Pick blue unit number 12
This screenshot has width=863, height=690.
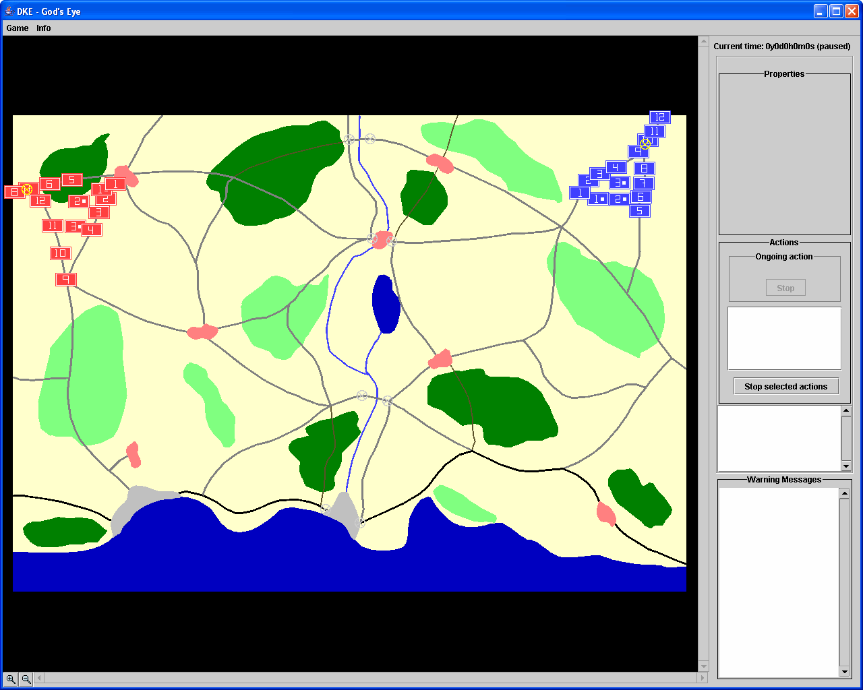[x=660, y=117]
